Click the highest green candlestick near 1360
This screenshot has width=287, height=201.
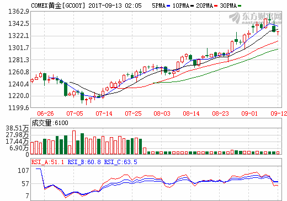click(269, 18)
